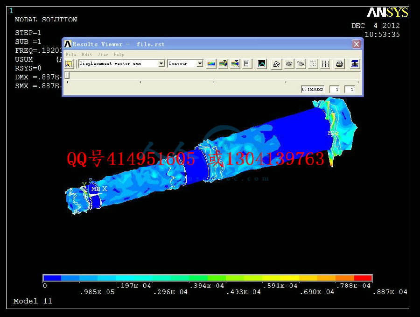Click the MX maximum marker on the model

coord(333,133)
